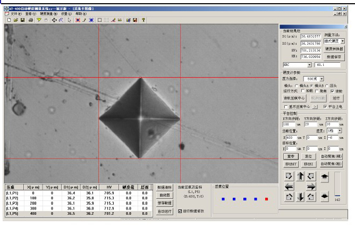Select the arrow pointer tool in toolbar
Screen dimensions: 355x227
tap(69, 20)
